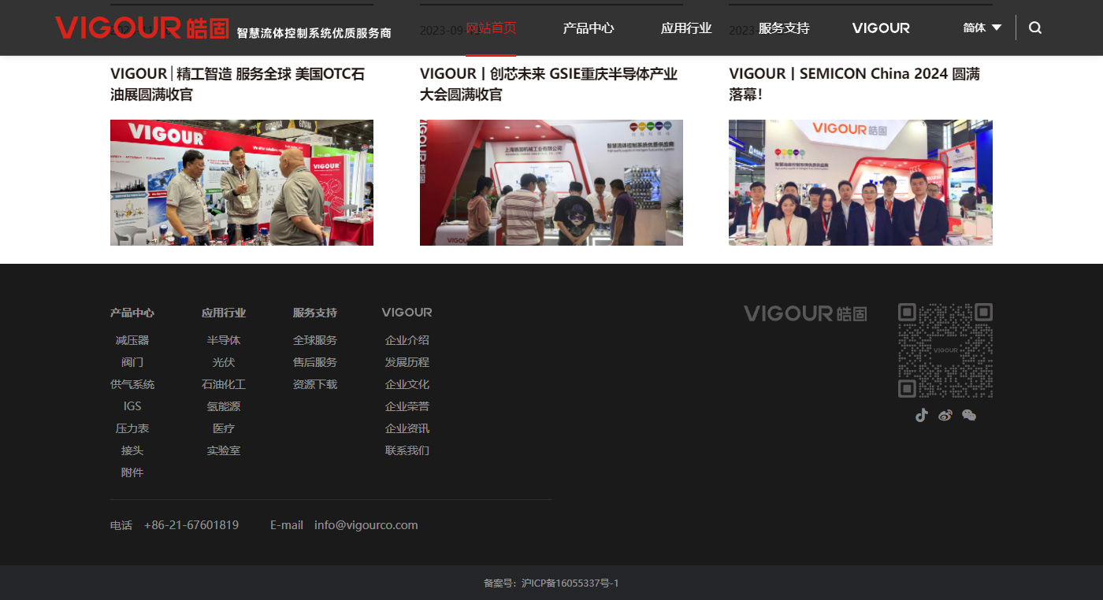The width and height of the screenshot is (1103, 600).
Task: Open the SEMICON China 2024 group photo
Action: pos(860,183)
